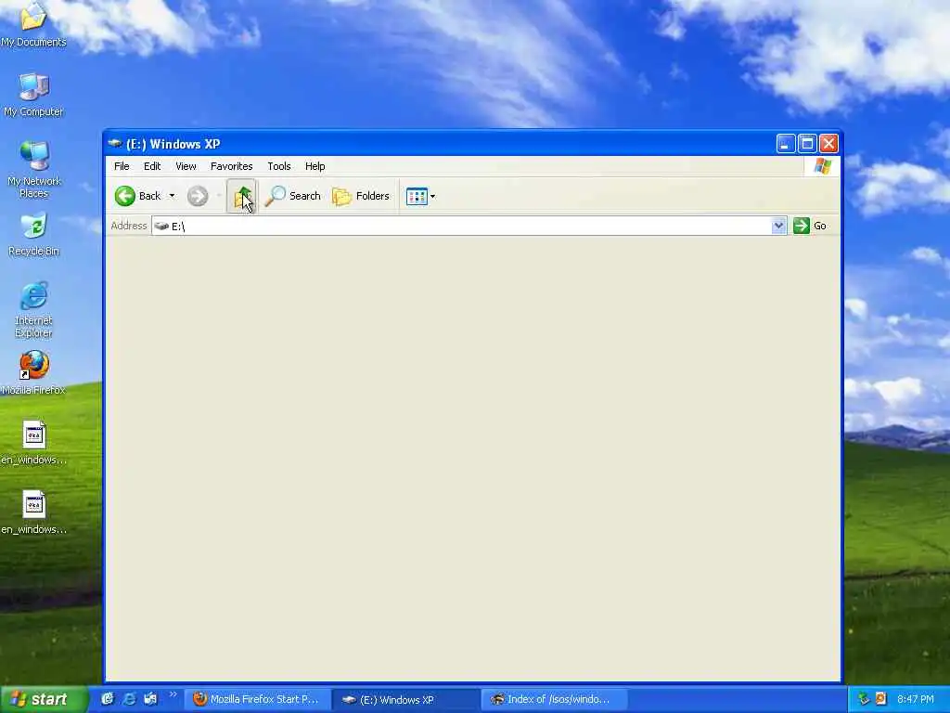Open the Edit menu

[152, 166]
